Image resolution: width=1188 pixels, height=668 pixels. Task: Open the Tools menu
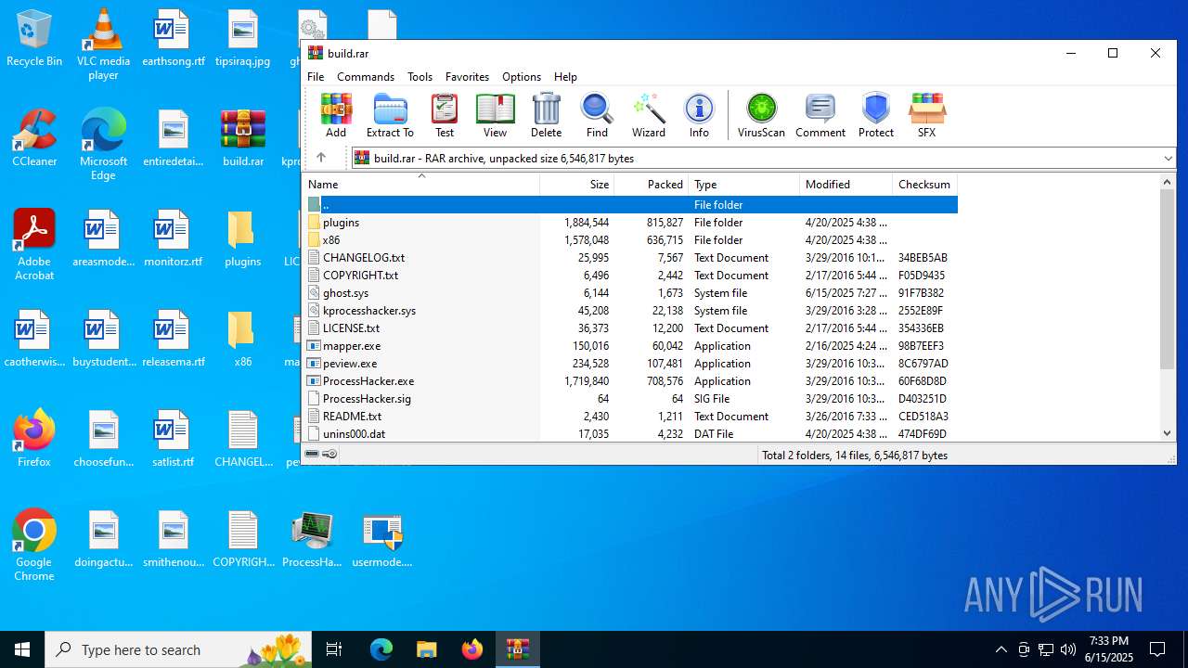420,77
